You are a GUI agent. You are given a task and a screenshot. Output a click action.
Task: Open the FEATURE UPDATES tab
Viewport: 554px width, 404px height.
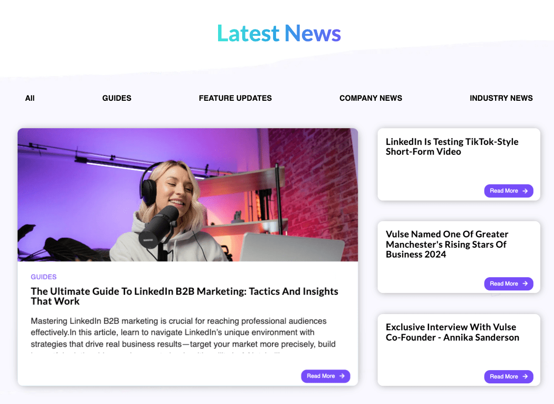click(x=235, y=98)
